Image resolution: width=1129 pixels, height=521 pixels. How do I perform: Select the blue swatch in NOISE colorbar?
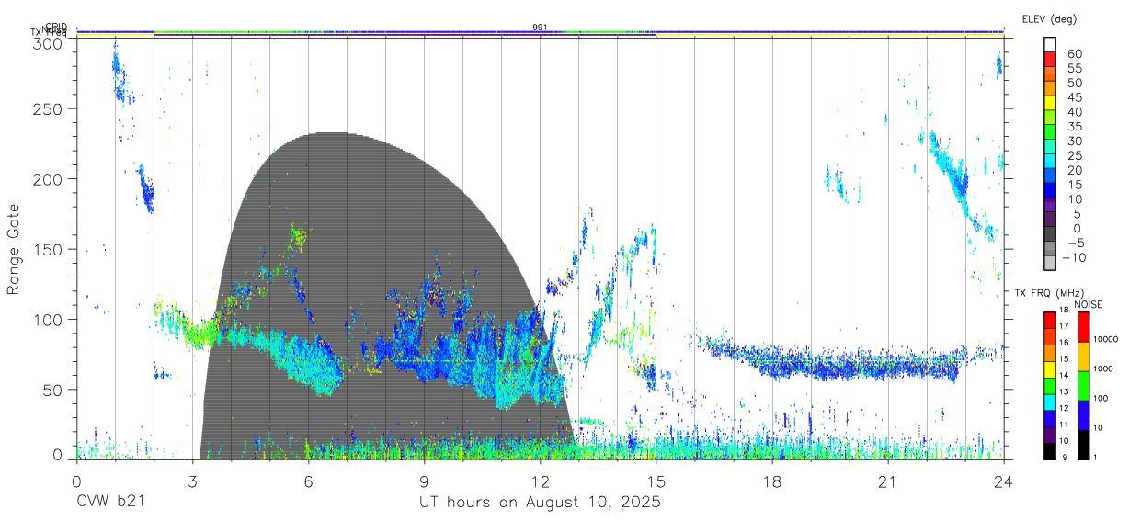pos(1082,414)
